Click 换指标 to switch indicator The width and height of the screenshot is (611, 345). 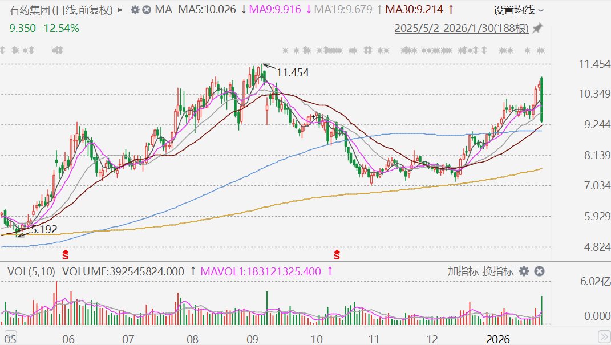(x=498, y=271)
